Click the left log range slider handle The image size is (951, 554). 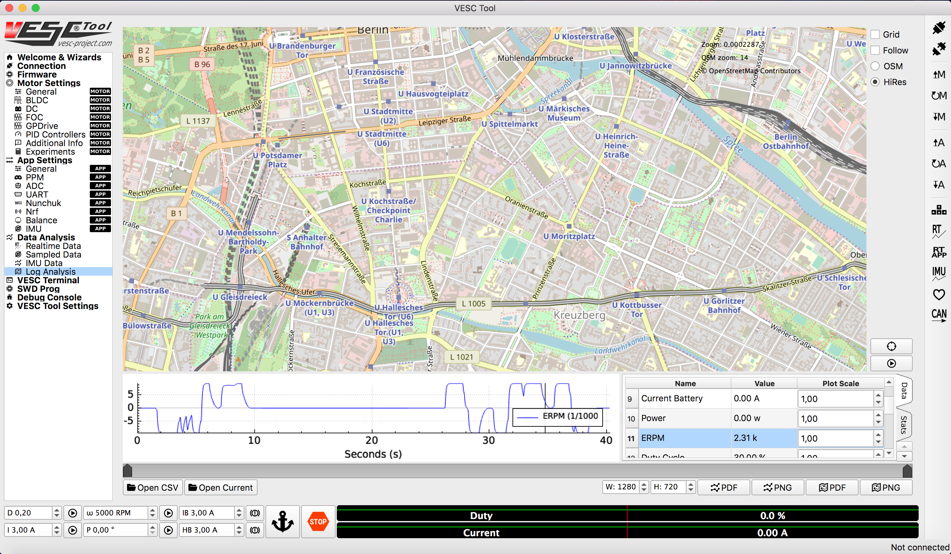(127, 470)
